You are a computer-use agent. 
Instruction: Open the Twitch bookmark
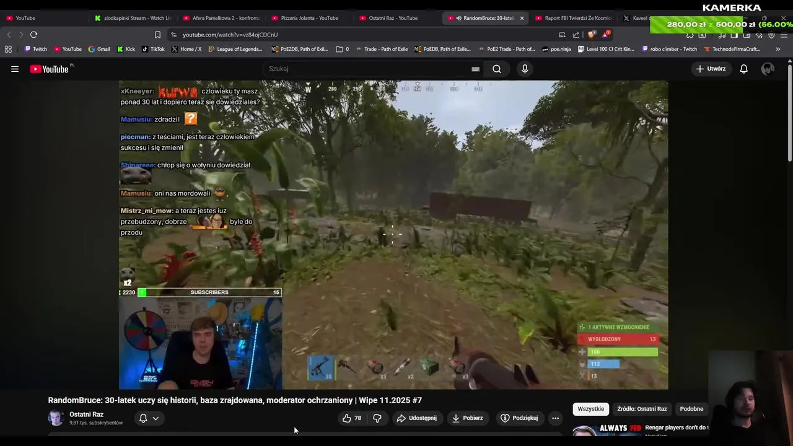pyautogui.click(x=35, y=49)
